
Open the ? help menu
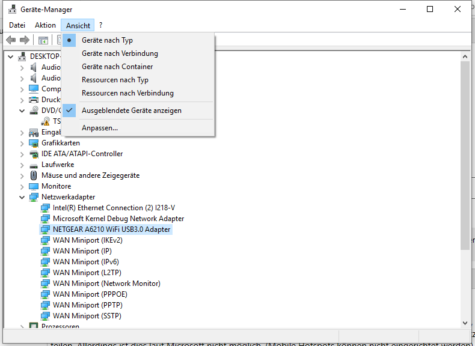pos(100,25)
